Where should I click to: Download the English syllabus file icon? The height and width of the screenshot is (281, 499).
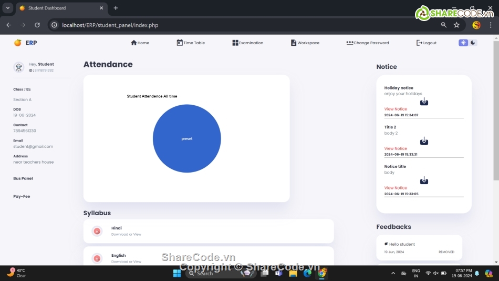point(97,258)
